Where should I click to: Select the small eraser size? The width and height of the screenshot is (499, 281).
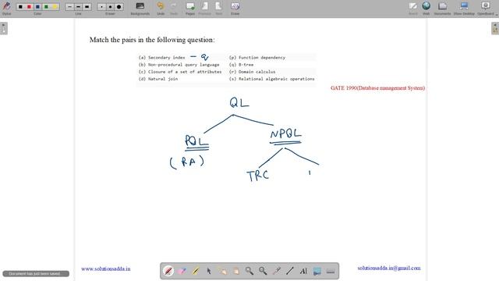click(x=101, y=7)
